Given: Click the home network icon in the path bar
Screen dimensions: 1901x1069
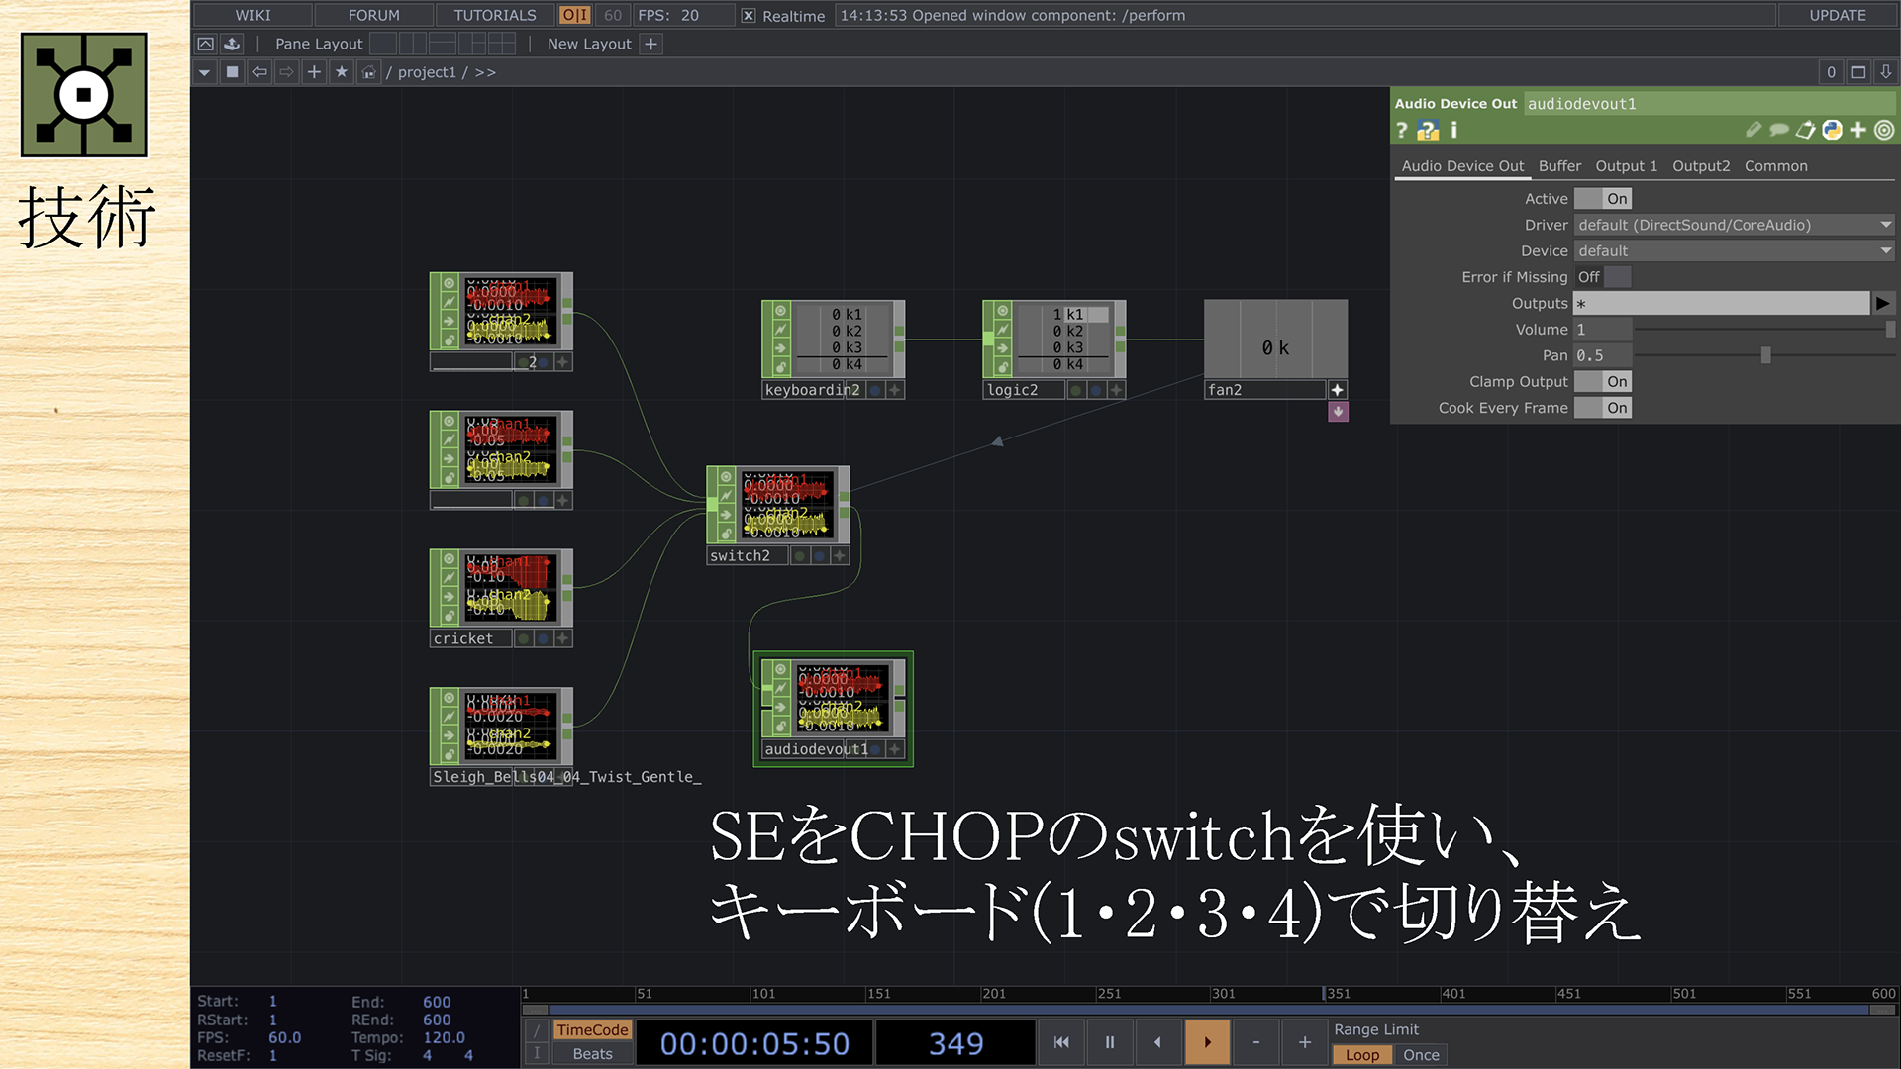Looking at the screenshot, I should click(368, 72).
